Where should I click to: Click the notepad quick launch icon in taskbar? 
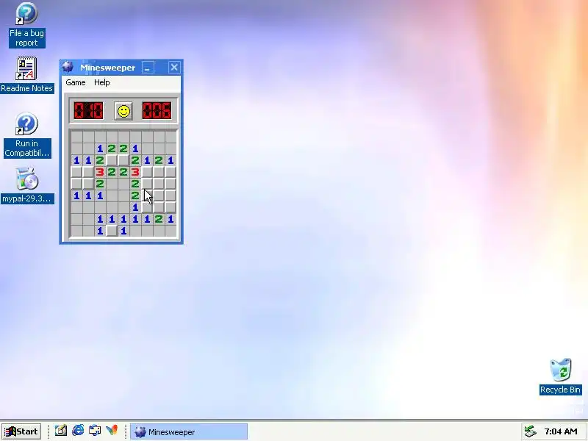[61, 431]
